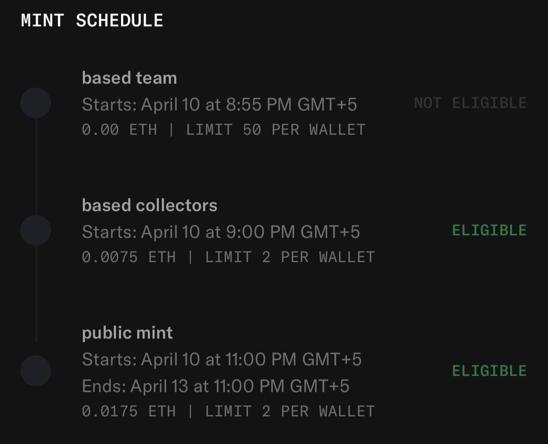Image resolution: width=548 pixels, height=444 pixels.
Task: Click ELIGIBLE status for public mint
Action: [x=489, y=371]
